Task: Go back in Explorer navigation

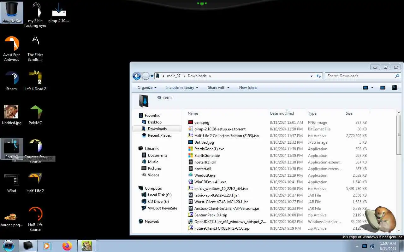Action: click(137, 76)
